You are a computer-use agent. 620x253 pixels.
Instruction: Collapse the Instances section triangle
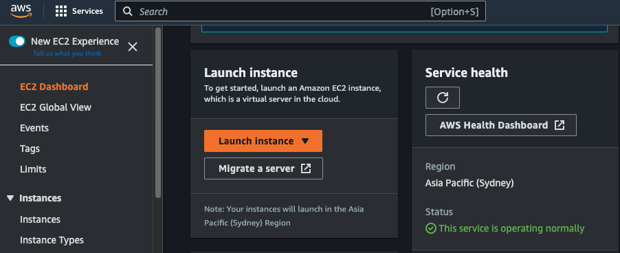[10, 198]
